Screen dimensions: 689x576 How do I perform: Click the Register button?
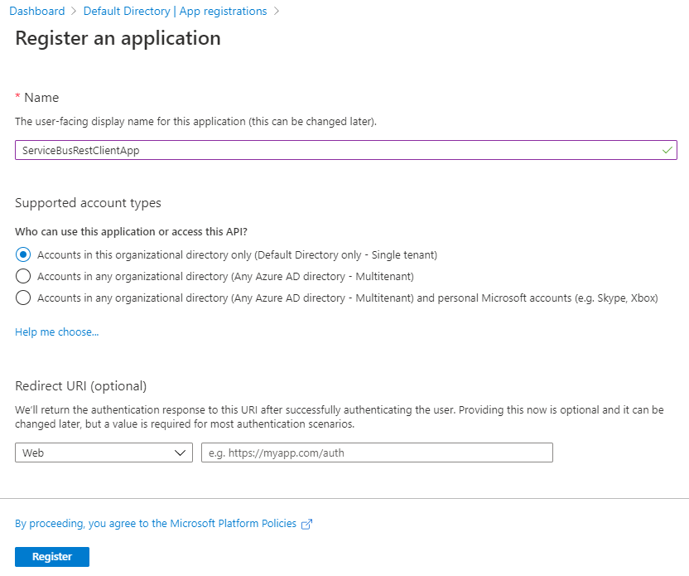pos(51,556)
